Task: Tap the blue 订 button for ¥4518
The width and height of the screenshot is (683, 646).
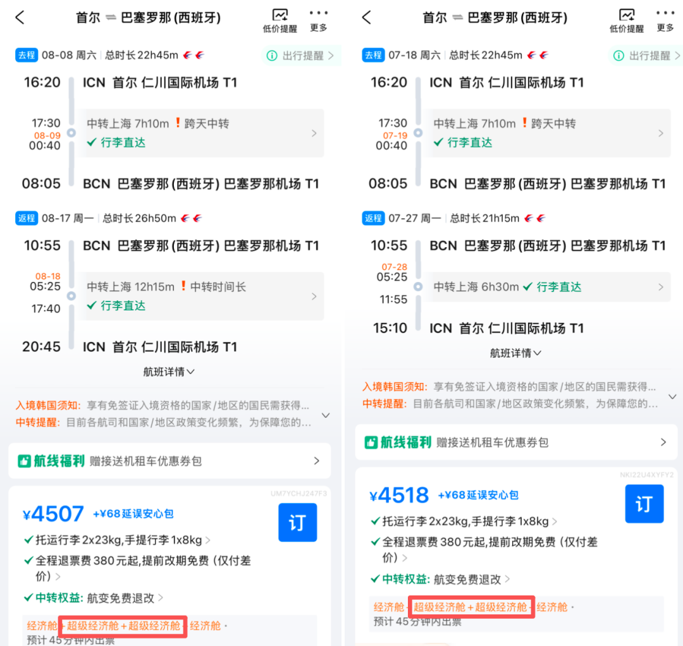Action: pos(644,504)
